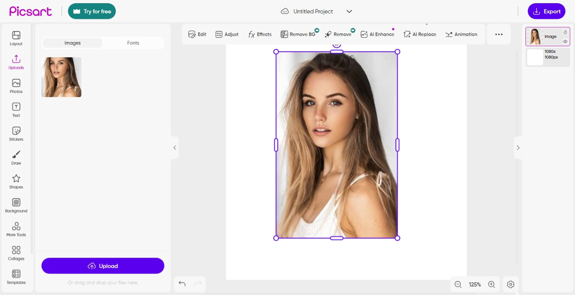Open the Stickers panel
Viewport: 575px width, 295px height.
point(16,134)
